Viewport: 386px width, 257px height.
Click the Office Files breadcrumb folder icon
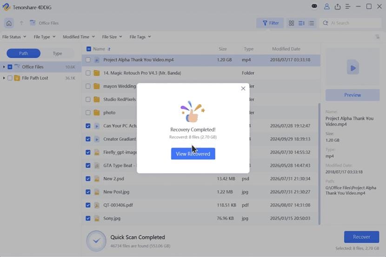[x=33, y=23]
